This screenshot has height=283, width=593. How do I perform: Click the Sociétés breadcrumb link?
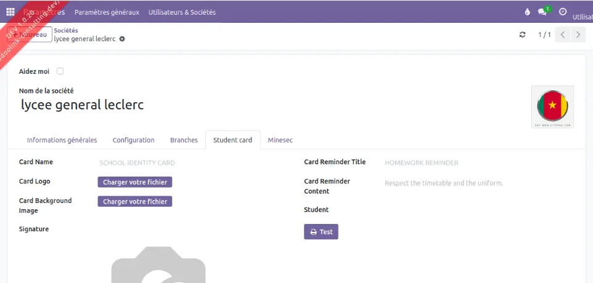(66, 30)
